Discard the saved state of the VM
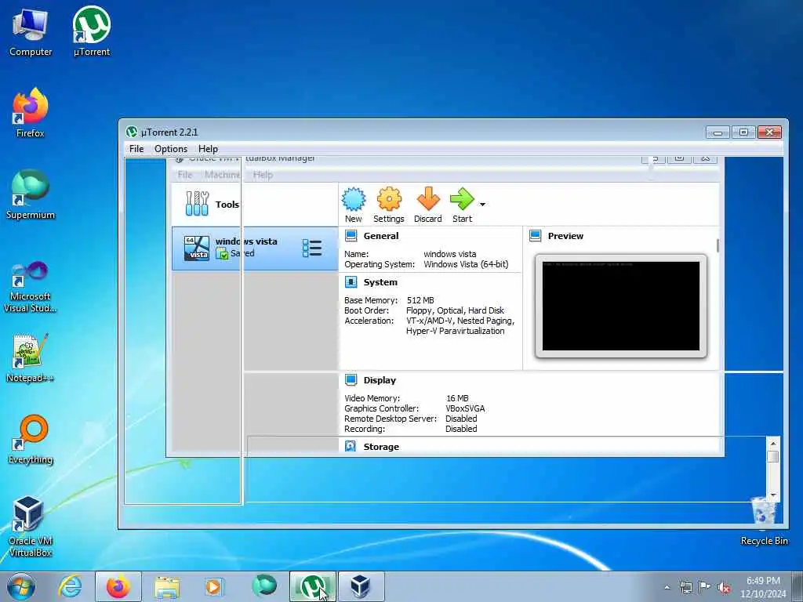The height and width of the screenshot is (602, 803). (427, 205)
